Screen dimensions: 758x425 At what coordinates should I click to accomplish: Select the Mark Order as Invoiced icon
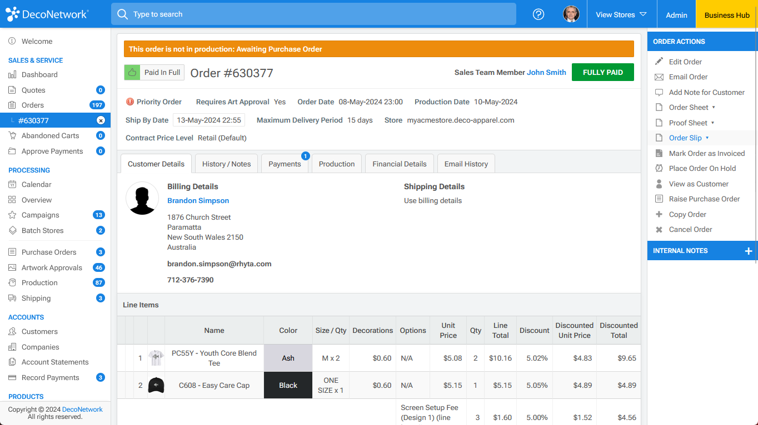pyautogui.click(x=658, y=153)
